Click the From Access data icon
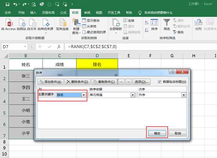Viewport: 217px width, 158px height. point(9,23)
